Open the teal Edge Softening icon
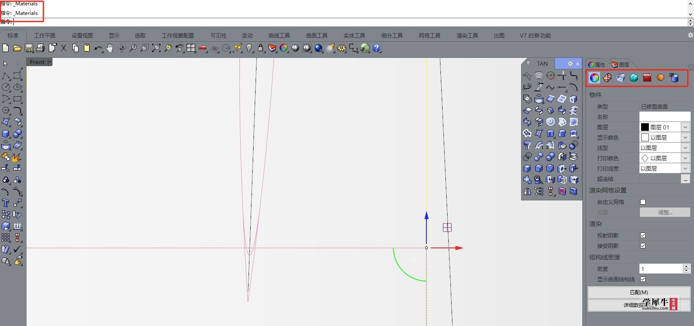 point(634,78)
